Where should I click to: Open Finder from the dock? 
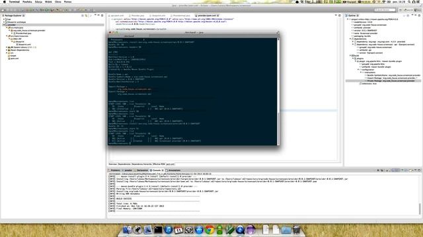[x=128, y=230]
